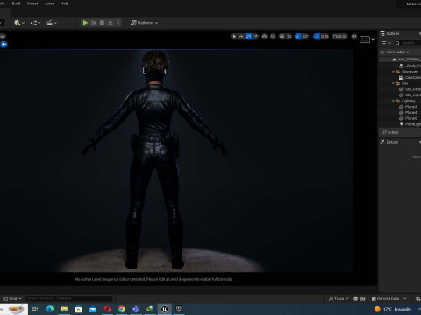This screenshot has height=315, width=421.
Task: Open the Cinematics clapperboard dropdown
Action: pos(52,23)
